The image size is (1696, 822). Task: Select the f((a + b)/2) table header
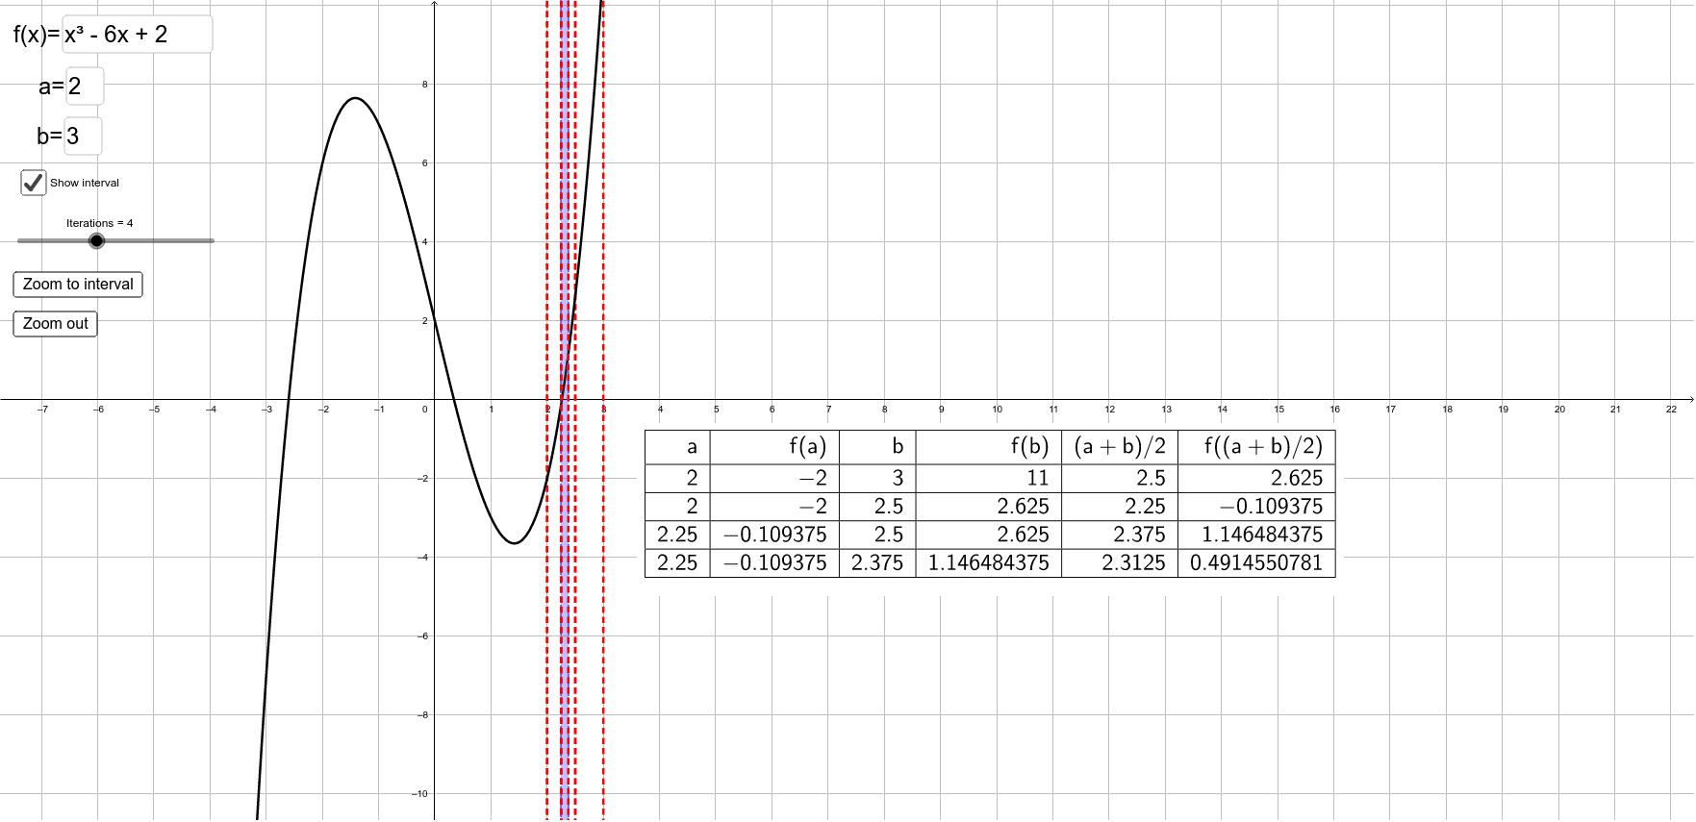pos(1262,446)
